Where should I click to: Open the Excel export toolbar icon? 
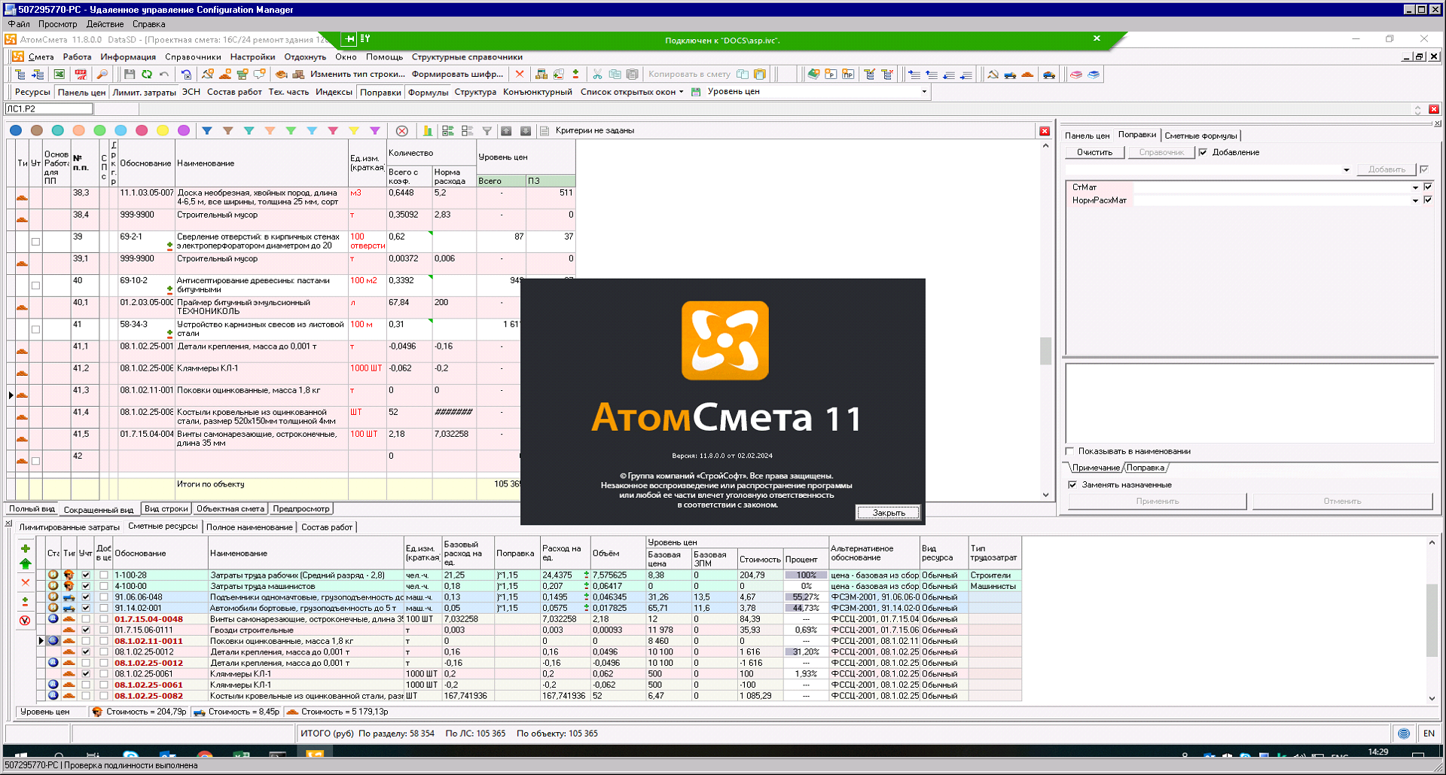point(59,75)
